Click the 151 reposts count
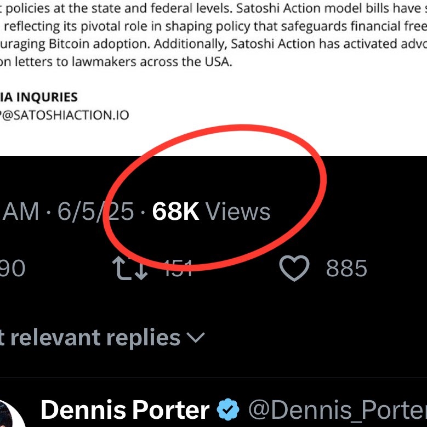 [179, 269]
